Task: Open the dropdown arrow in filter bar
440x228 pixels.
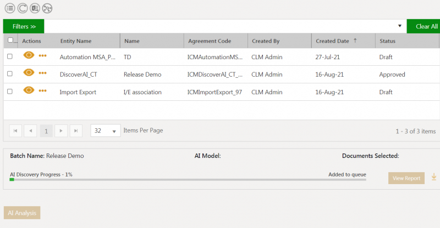Action: [400, 26]
